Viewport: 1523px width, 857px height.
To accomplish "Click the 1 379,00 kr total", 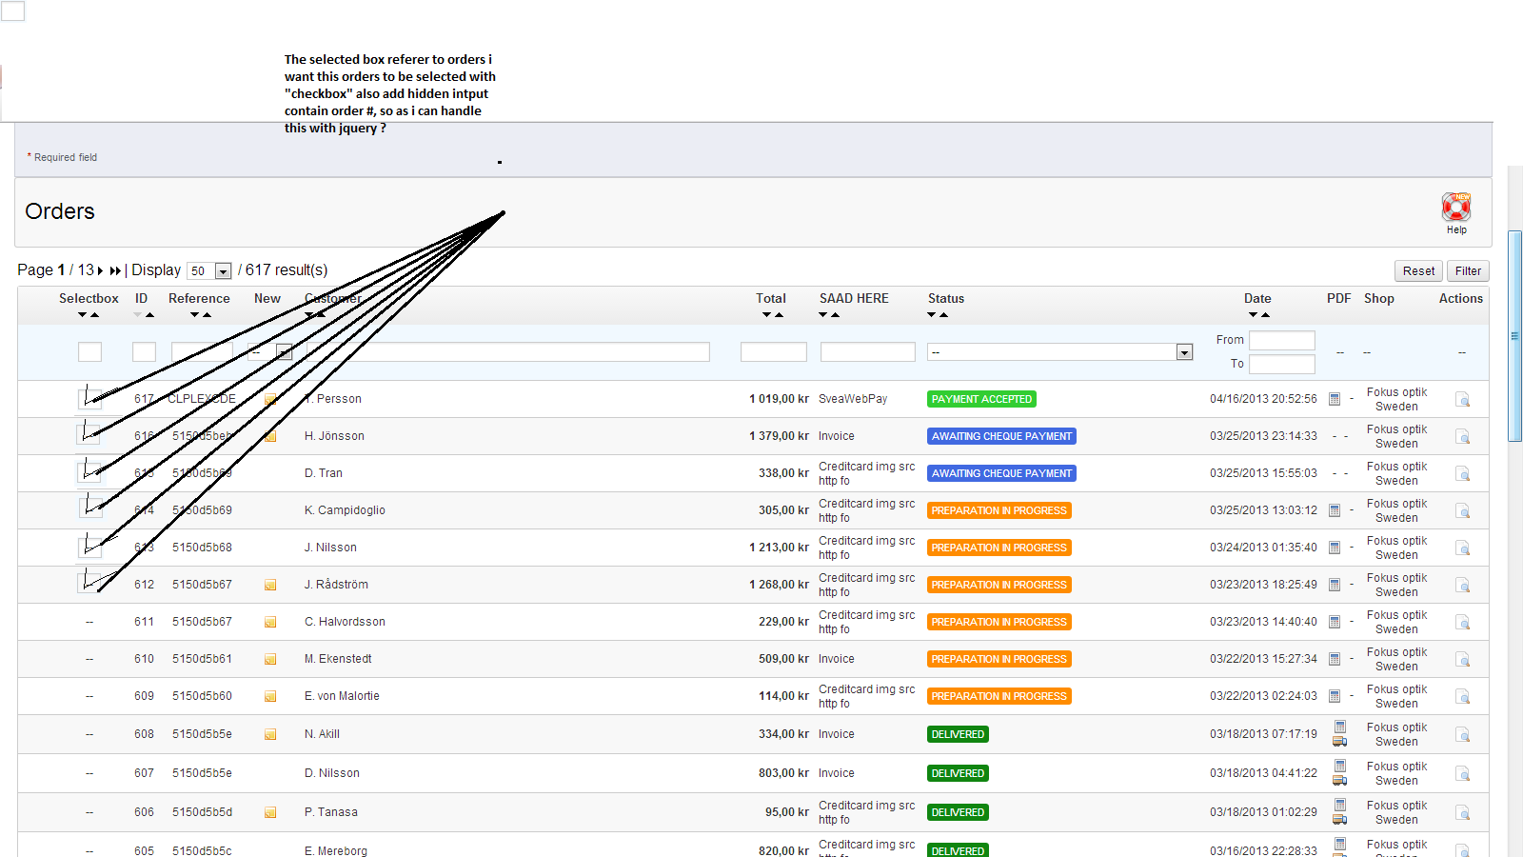I will [779, 436].
